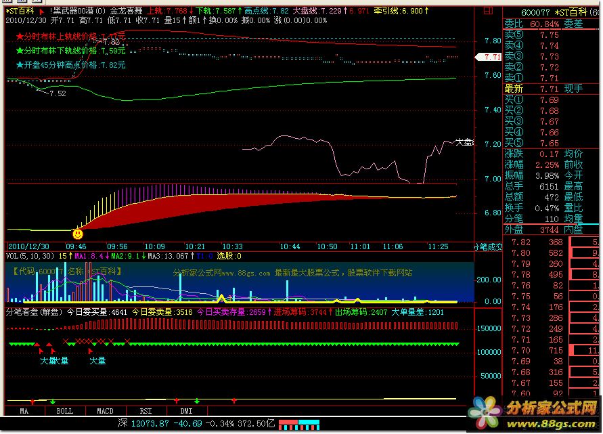Click the standalone 大量 volume label

pos(97,361)
